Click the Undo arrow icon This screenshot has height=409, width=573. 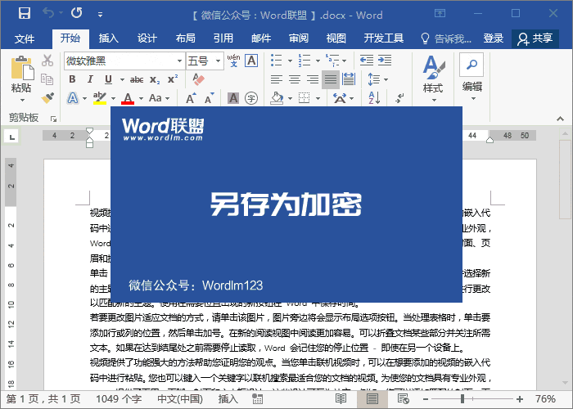48,13
